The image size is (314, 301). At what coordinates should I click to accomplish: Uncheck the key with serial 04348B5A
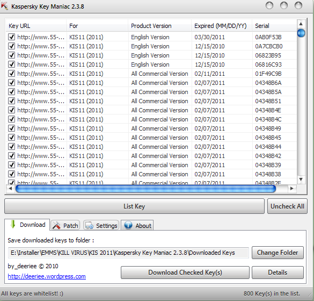click(x=12, y=92)
